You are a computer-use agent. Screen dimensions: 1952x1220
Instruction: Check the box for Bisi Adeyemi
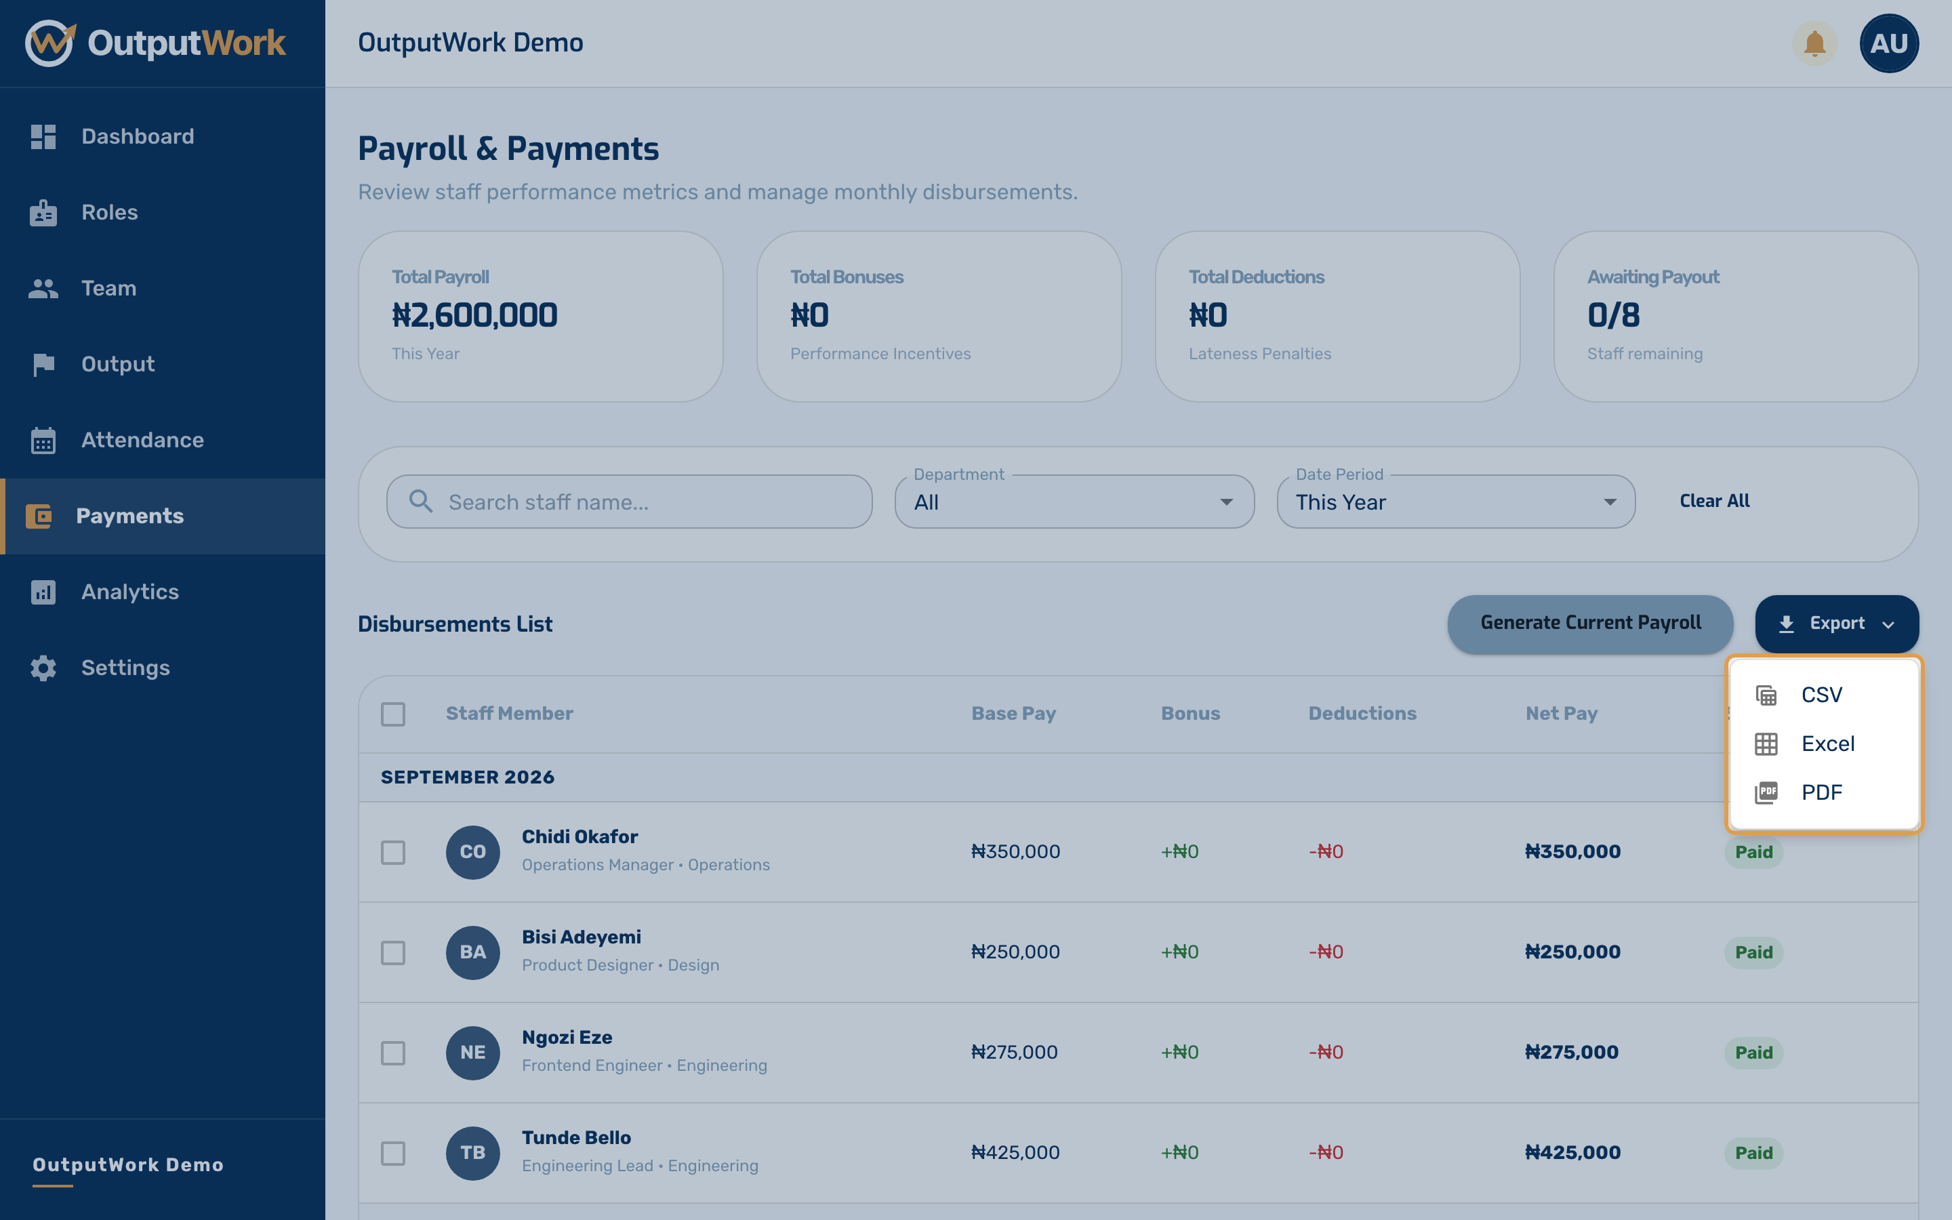click(x=393, y=952)
